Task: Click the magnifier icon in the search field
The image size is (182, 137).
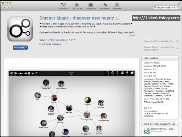Action: point(155,8)
